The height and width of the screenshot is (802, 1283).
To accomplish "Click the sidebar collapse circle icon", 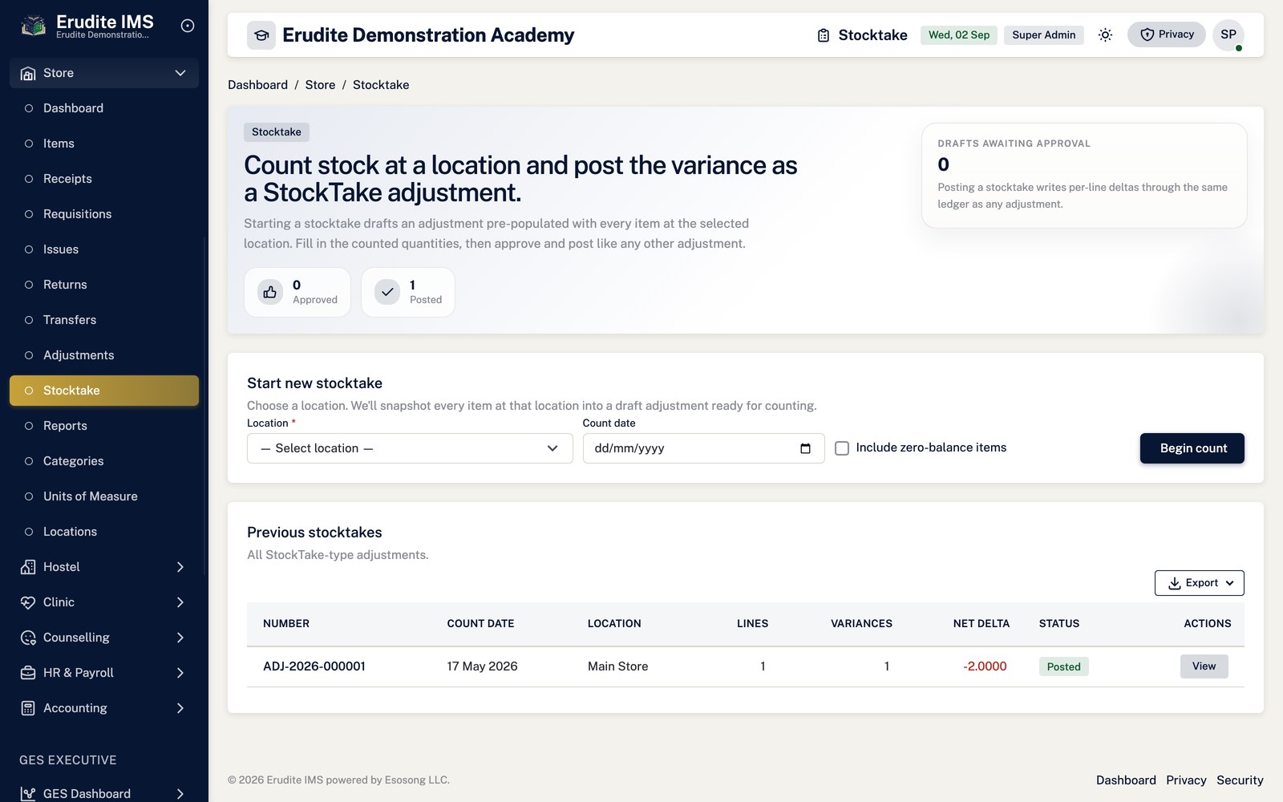I will (x=188, y=26).
